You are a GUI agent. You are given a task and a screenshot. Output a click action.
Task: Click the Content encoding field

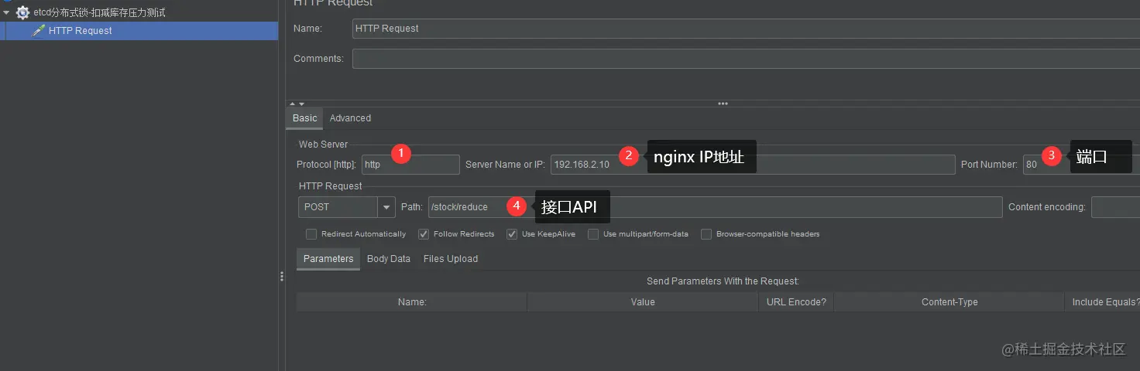[1115, 207]
